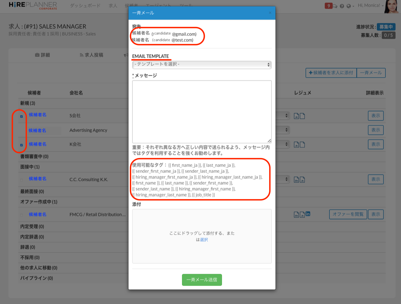The height and width of the screenshot is (304, 401).
Task: Uncheck the S会社 candidate checkbox
Action: [x=22, y=116]
